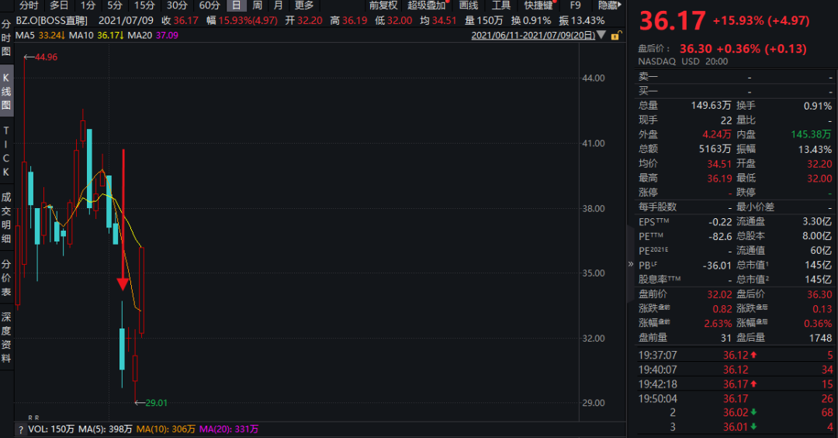Image resolution: width=838 pixels, height=438 pixels.
Task: Click the date range text 2021/06/11-2021/07/09
Action: 533,35
